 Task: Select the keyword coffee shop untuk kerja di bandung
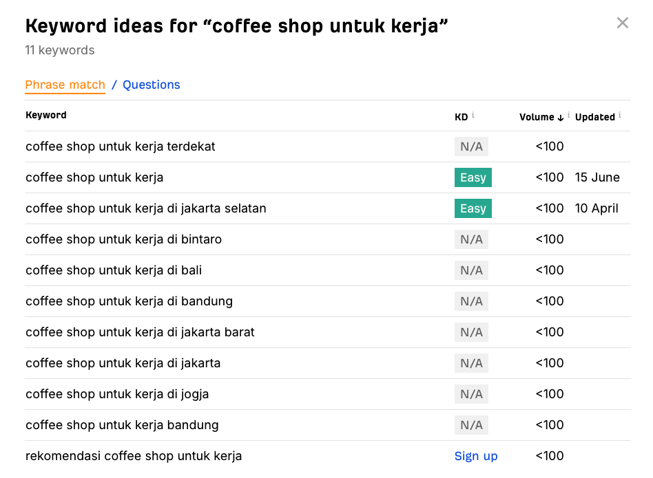[128, 301]
